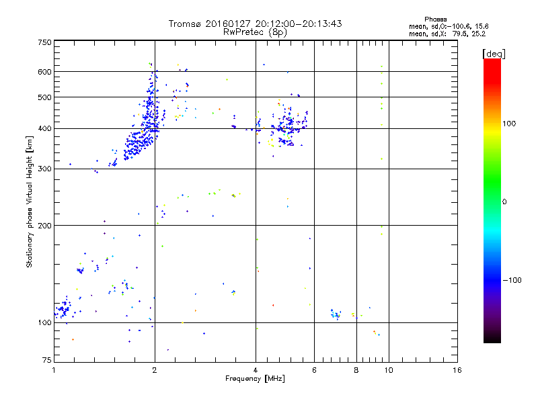Viewport: 538px width, 403px height.
Task: Click the blue cluster near 1 MHz, 110 km
Action: 63,308
